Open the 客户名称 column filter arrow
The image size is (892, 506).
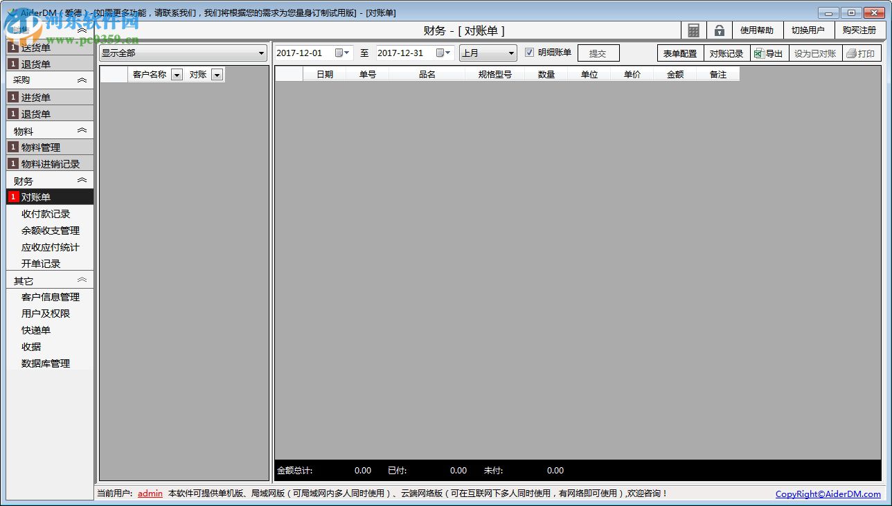(177, 75)
